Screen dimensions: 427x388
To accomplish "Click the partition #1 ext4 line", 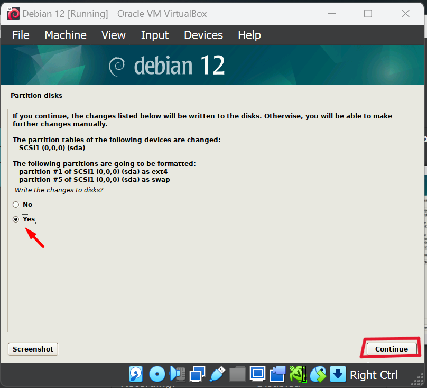I will [93, 172].
